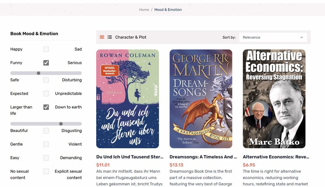Image resolution: width=325 pixels, height=187 pixels.
Task: Open Dreamsongs: A Timeless And title link
Action: pyautogui.click(x=203, y=157)
